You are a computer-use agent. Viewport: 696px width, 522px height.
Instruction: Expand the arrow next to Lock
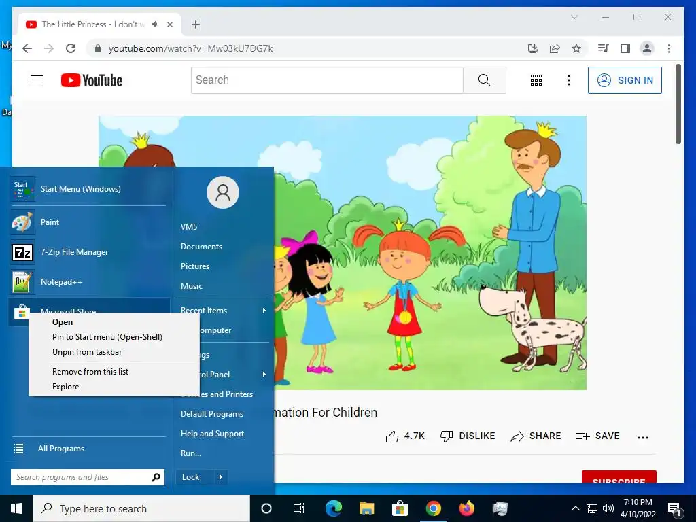click(x=221, y=477)
